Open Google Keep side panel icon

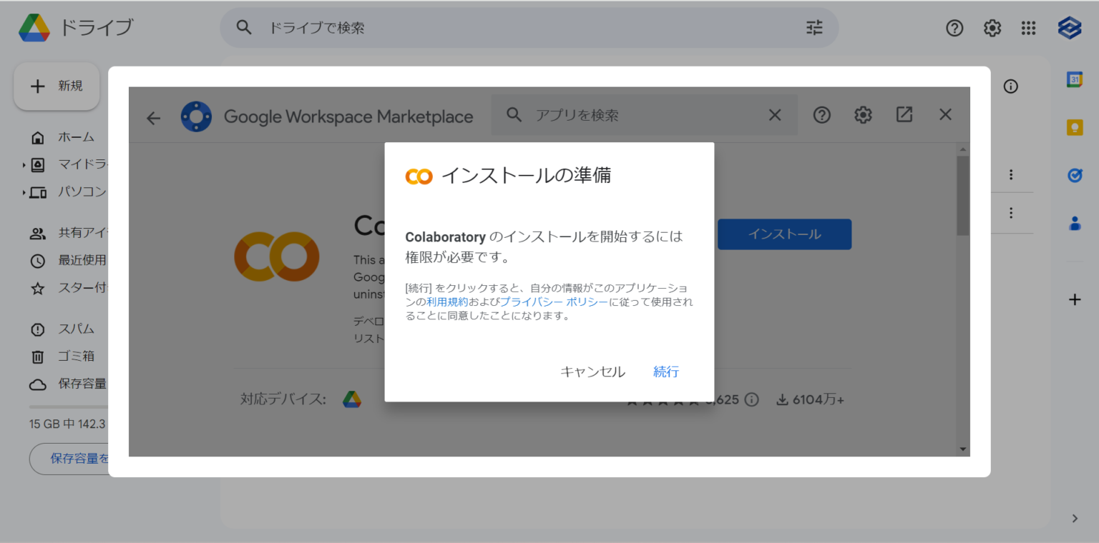point(1074,127)
